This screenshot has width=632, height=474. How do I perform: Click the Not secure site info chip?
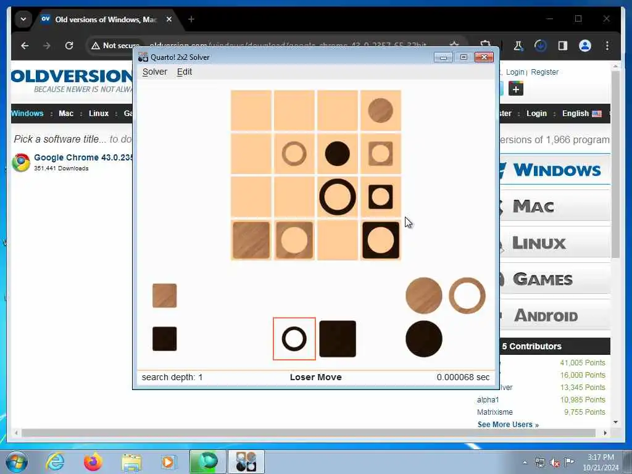(115, 46)
